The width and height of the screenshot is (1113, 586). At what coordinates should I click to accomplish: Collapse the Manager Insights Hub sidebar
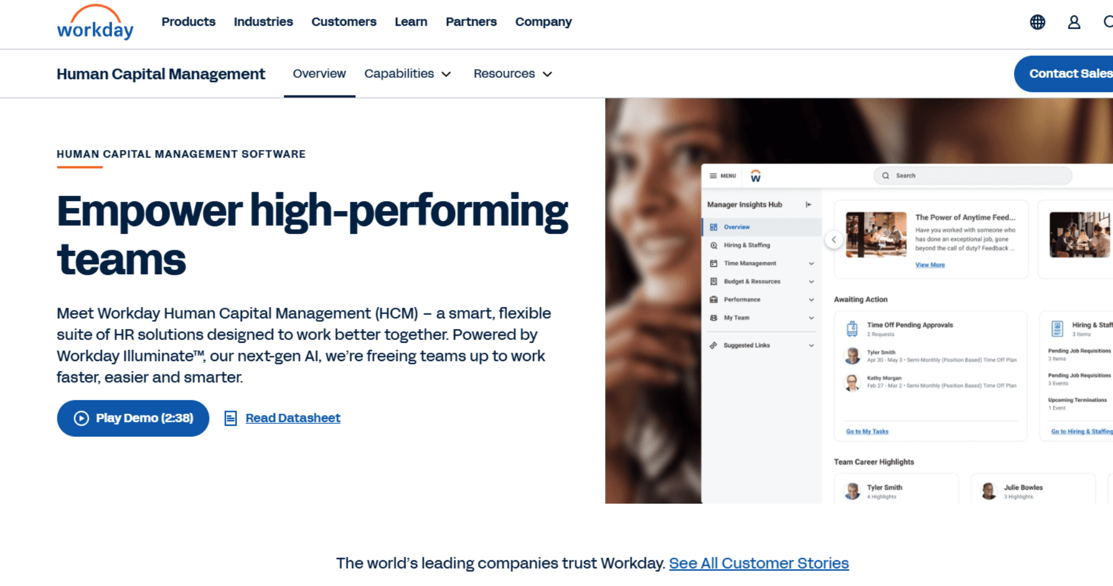(x=808, y=205)
